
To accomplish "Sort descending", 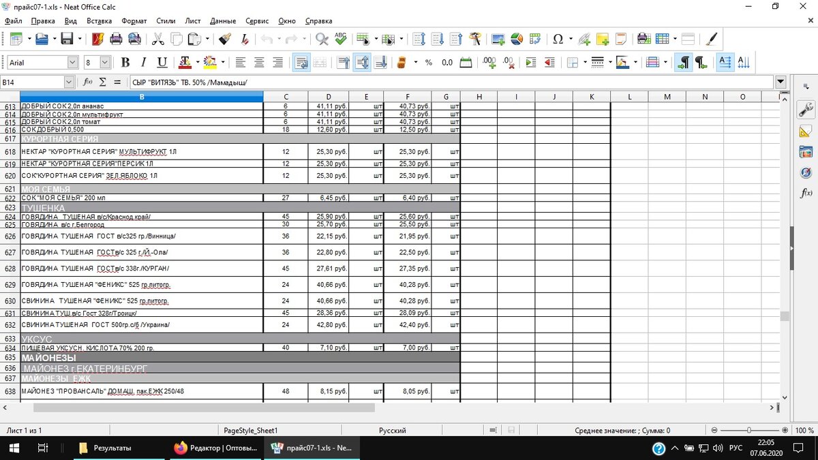I will [456, 39].
